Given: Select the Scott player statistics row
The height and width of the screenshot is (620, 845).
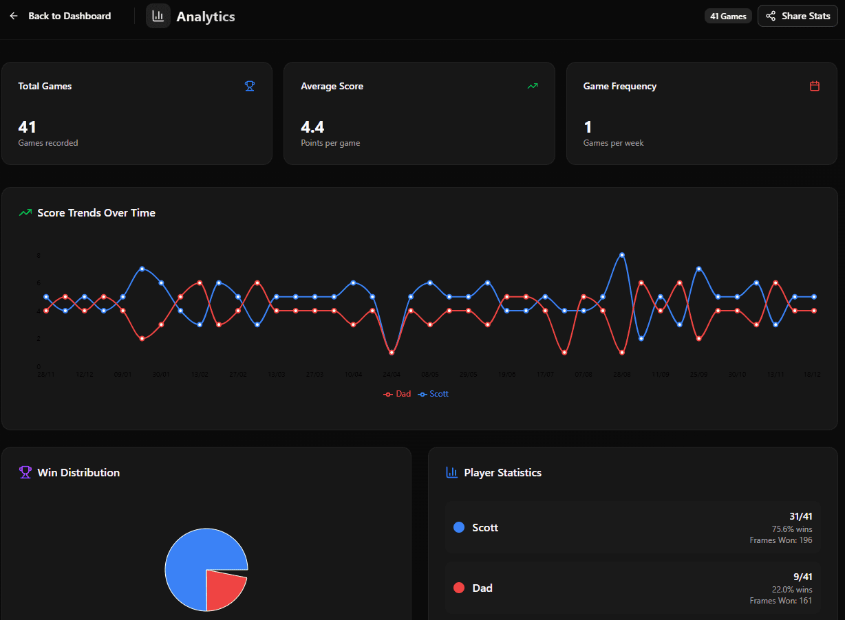Looking at the screenshot, I should (x=633, y=527).
